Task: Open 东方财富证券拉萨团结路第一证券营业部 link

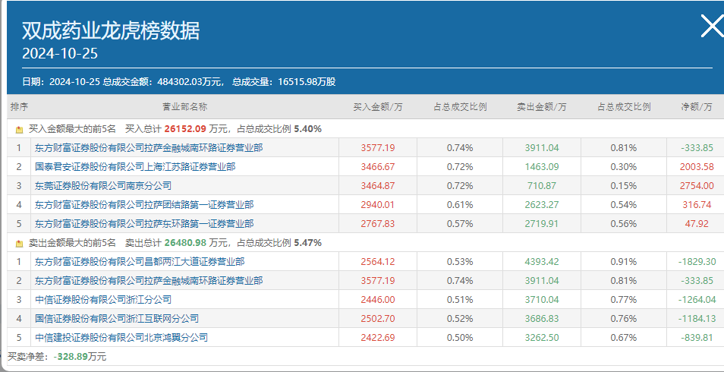Action: (x=144, y=204)
